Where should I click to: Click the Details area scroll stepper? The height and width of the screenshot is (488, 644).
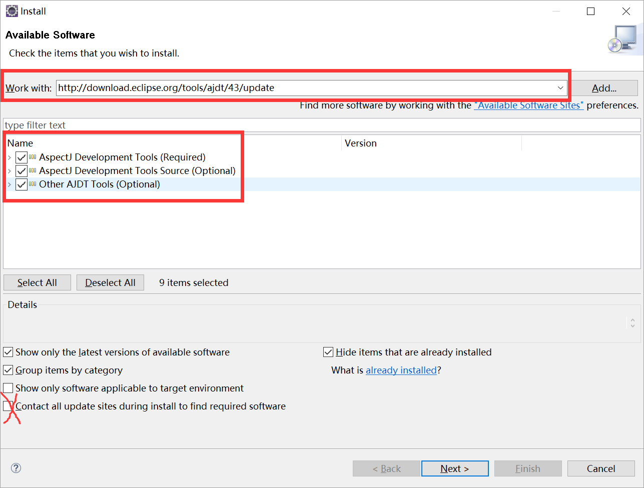(632, 322)
